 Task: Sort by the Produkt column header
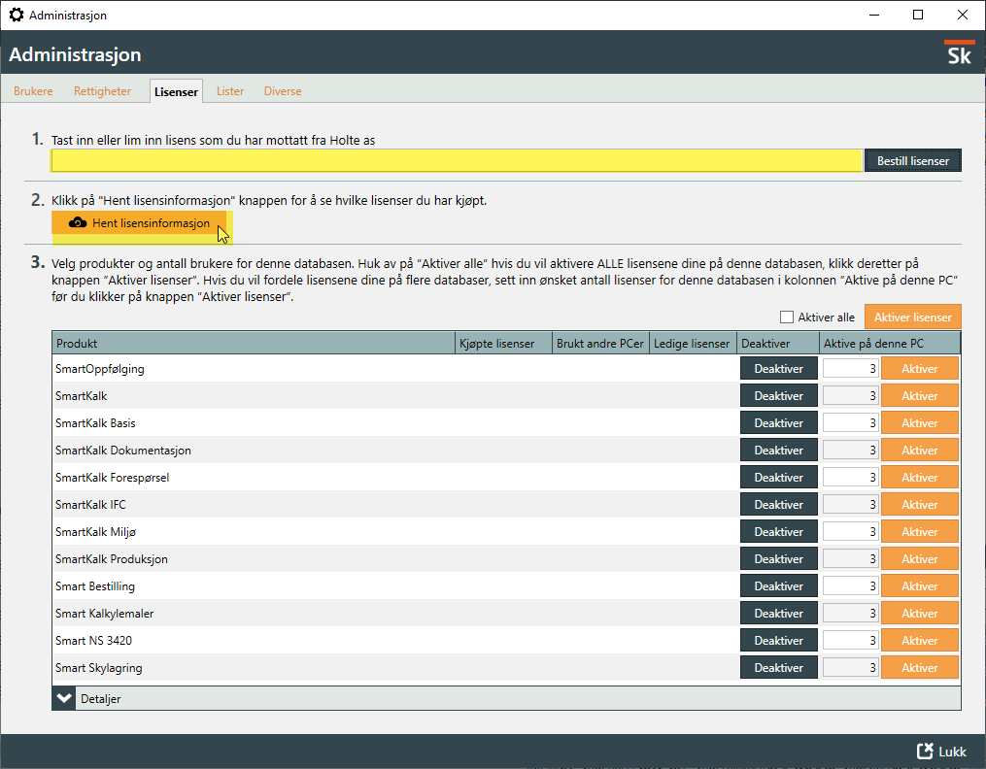coord(253,344)
